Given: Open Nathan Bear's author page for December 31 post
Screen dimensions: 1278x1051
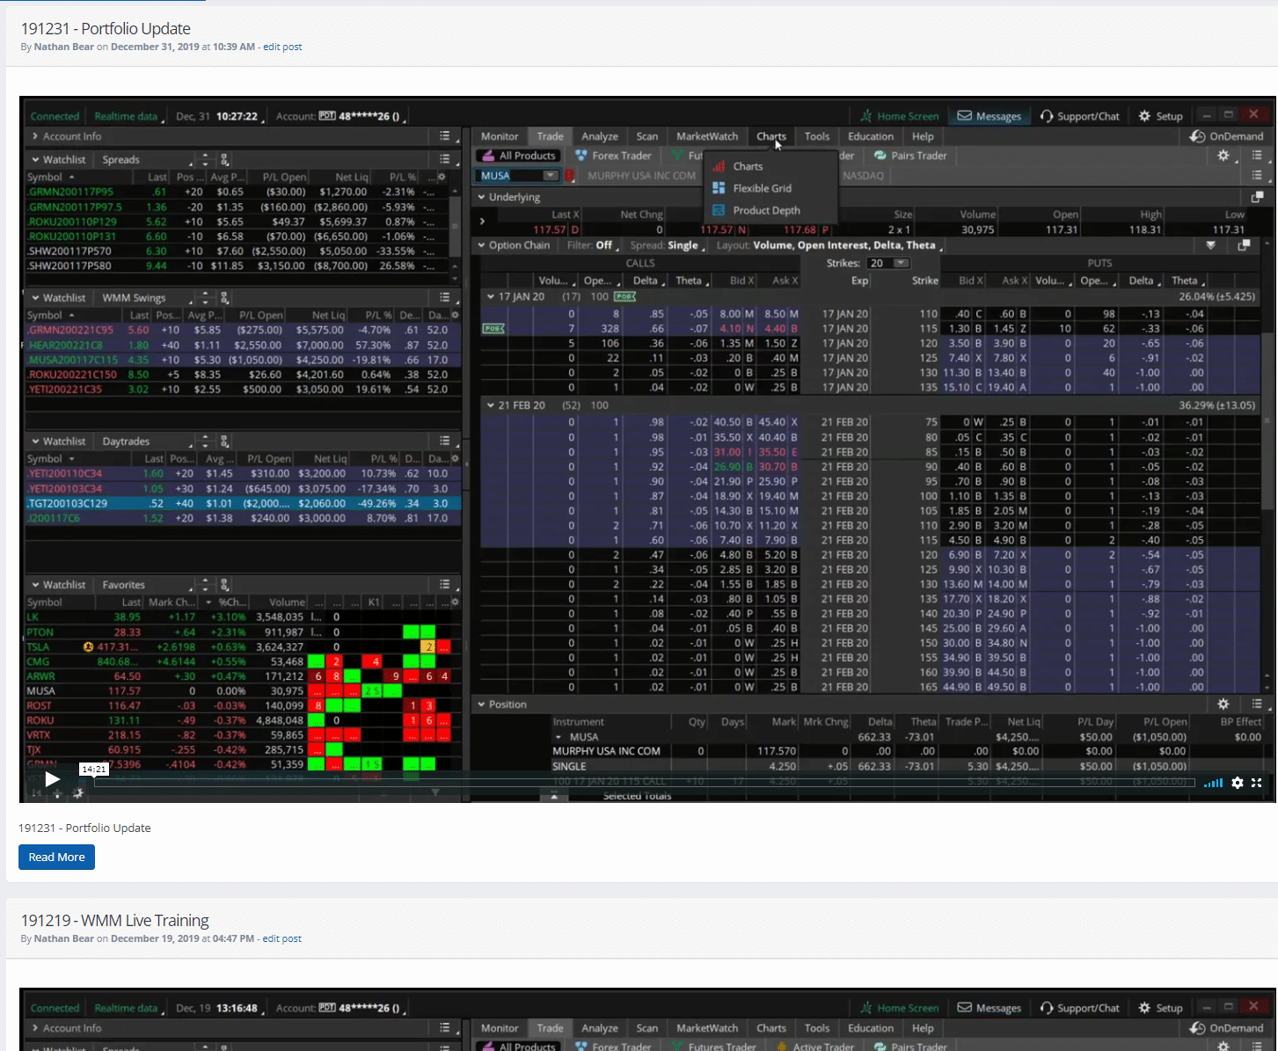Looking at the screenshot, I should tap(63, 47).
